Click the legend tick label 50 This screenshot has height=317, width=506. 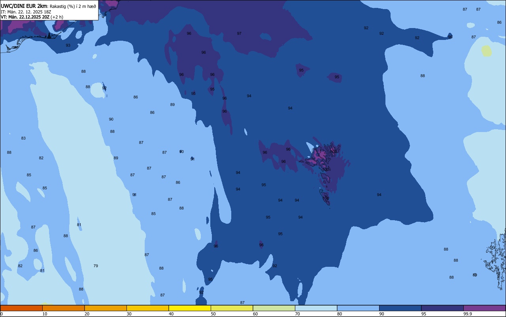tap(213, 314)
